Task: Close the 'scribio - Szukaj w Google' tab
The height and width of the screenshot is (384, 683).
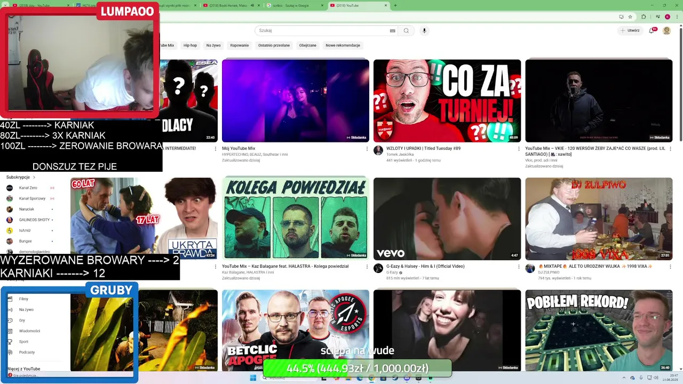Action: [x=322, y=5]
